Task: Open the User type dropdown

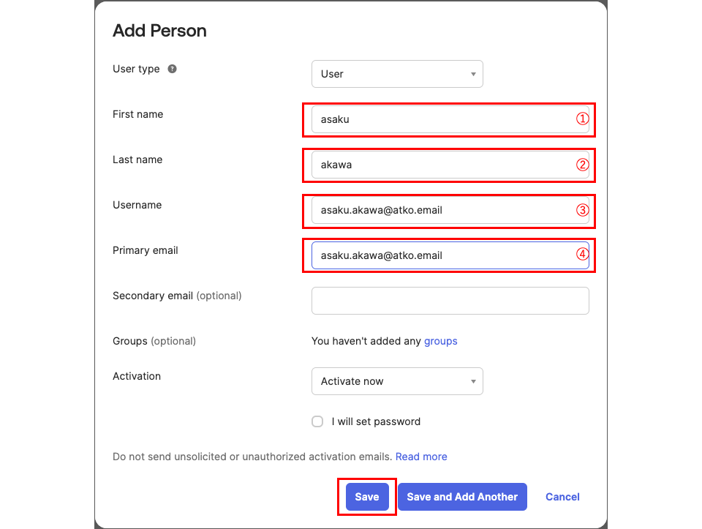Action: click(x=396, y=74)
